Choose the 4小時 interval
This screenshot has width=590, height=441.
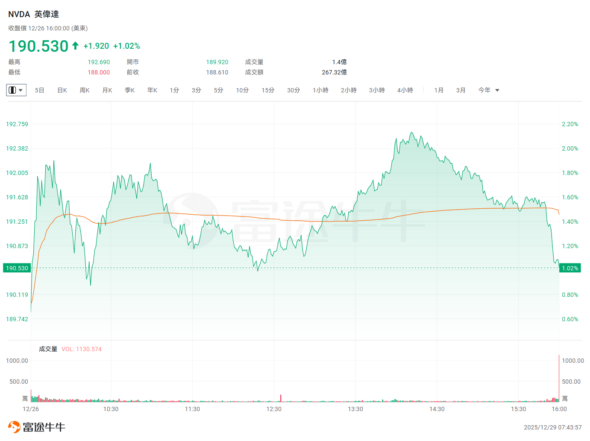[x=405, y=90]
